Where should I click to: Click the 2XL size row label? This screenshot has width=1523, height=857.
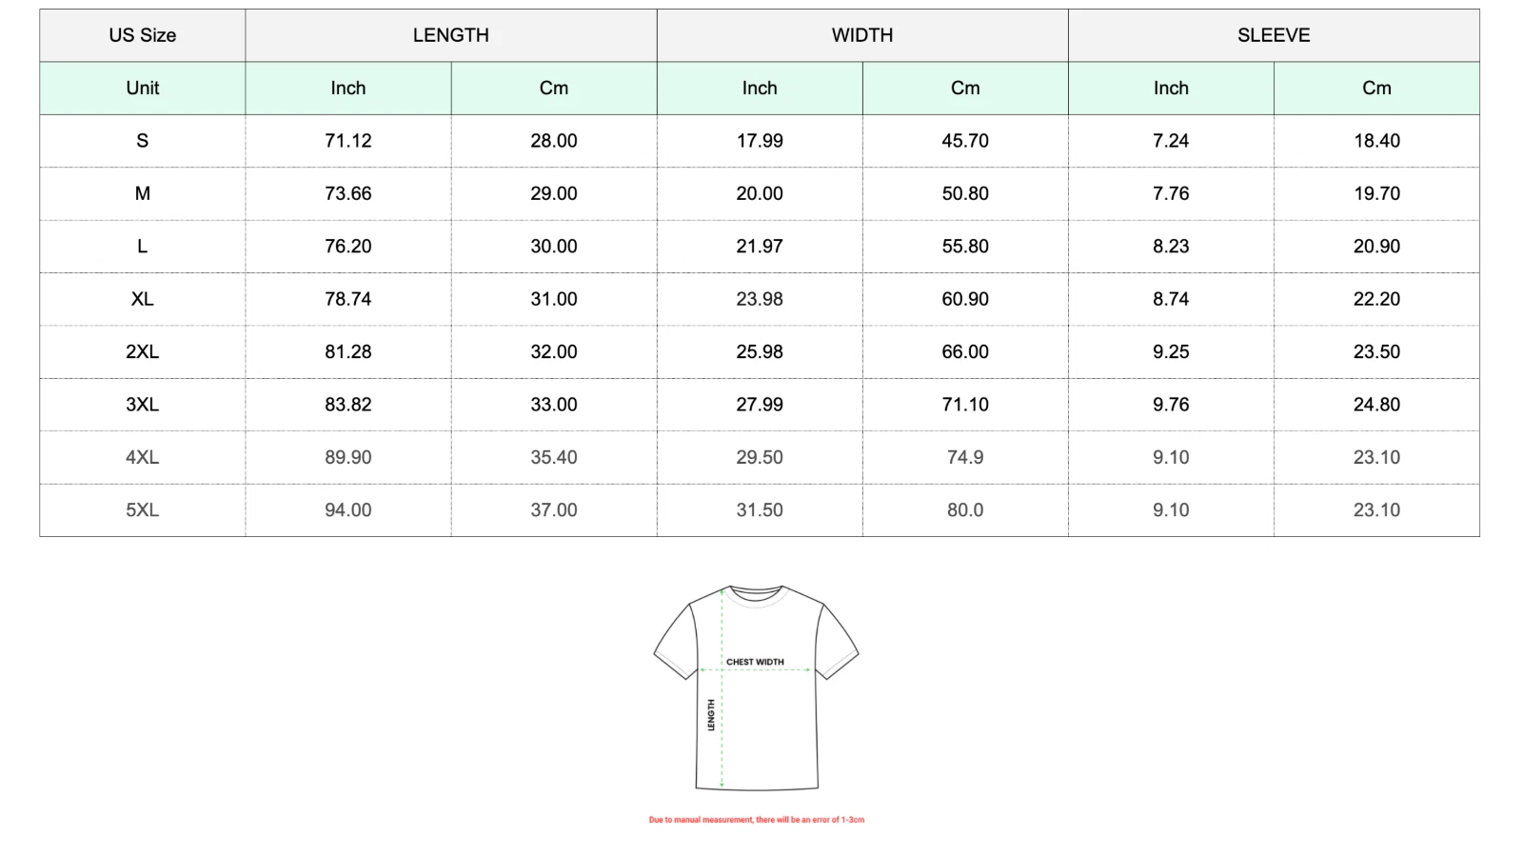click(x=143, y=351)
